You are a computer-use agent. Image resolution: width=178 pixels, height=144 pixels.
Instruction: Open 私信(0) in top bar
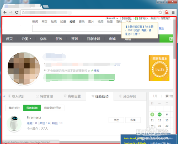[x=155, y=18]
